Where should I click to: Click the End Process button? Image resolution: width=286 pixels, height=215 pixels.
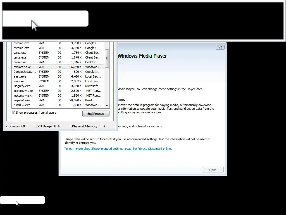pyautogui.click(x=96, y=114)
